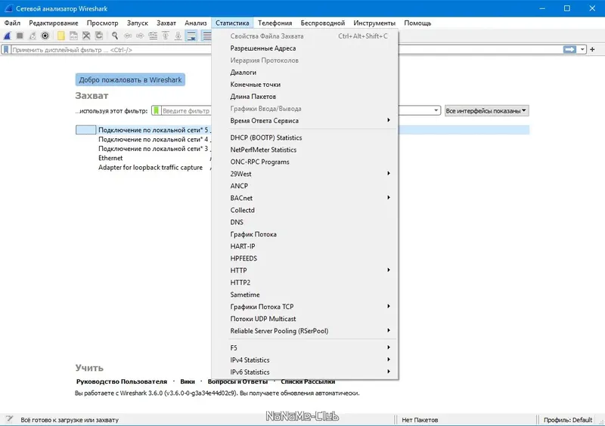Screen dimensions: 605x426
Task: Select 'Разрешенные Адреса' menu entry
Action: 305,48
